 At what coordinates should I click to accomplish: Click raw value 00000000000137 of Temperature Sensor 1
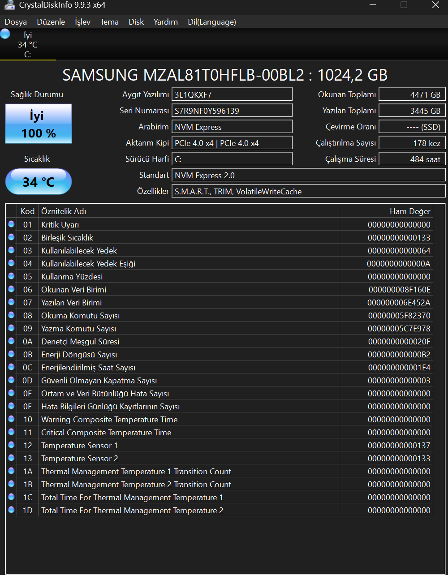click(399, 446)
